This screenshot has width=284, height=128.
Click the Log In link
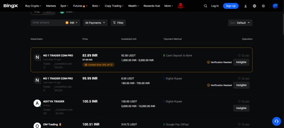[x=215, y=6]
